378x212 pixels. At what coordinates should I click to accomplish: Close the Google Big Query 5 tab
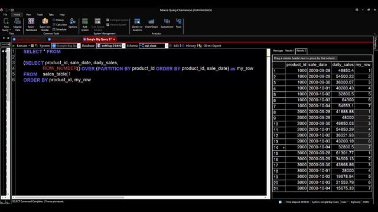point(114,39)
